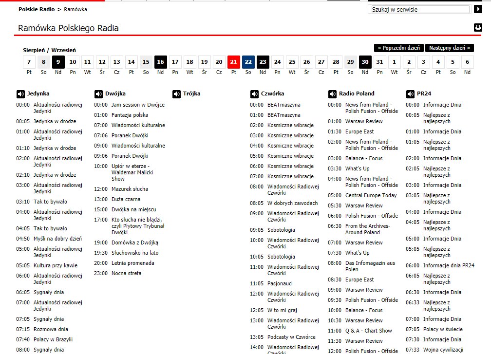Screen dimensions: 491x354
Task: Open 'Mazurek słucha' at 12:00
Action: 130,189
